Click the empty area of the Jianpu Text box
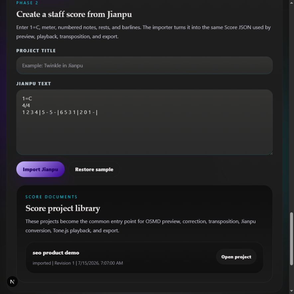 click(145, 135)
